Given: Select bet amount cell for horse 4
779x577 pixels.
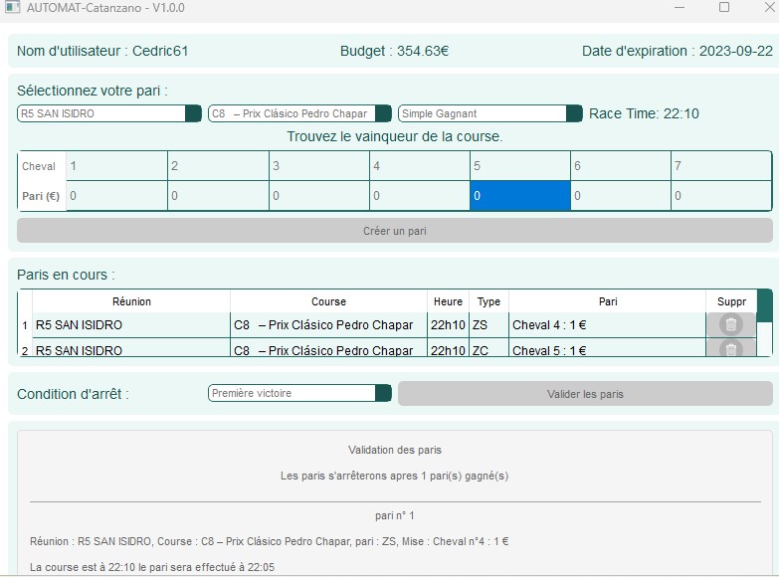Looking at the screenshot, I should [420, 196].
